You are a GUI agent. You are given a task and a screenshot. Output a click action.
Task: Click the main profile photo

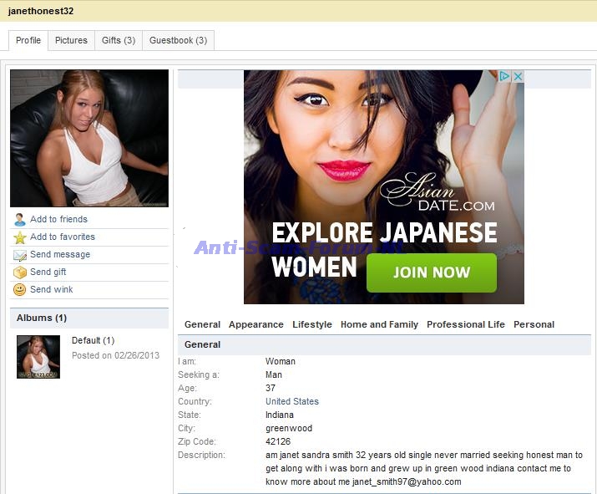pos(89,138)
